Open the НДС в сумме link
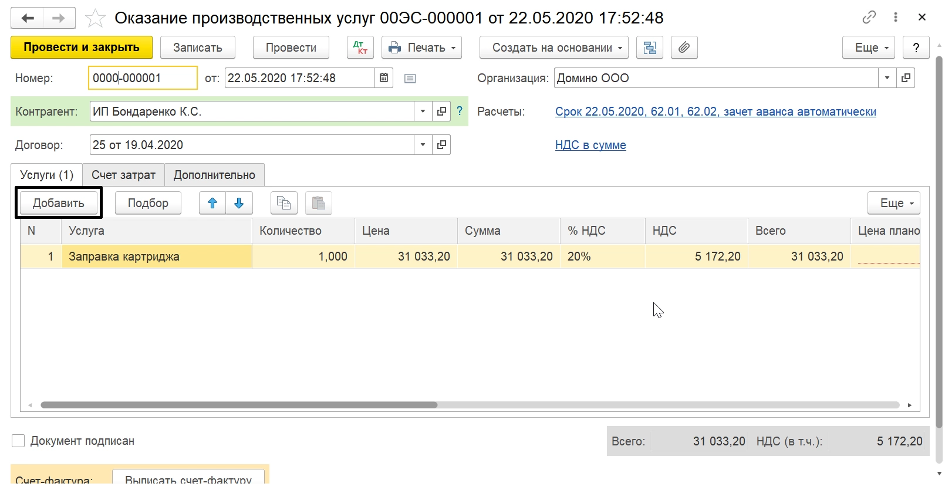945x490 pixels. click(x=590, y=145)
